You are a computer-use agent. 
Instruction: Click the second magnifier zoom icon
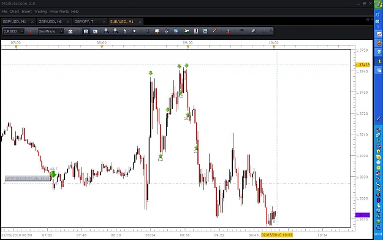pos(115,31)
